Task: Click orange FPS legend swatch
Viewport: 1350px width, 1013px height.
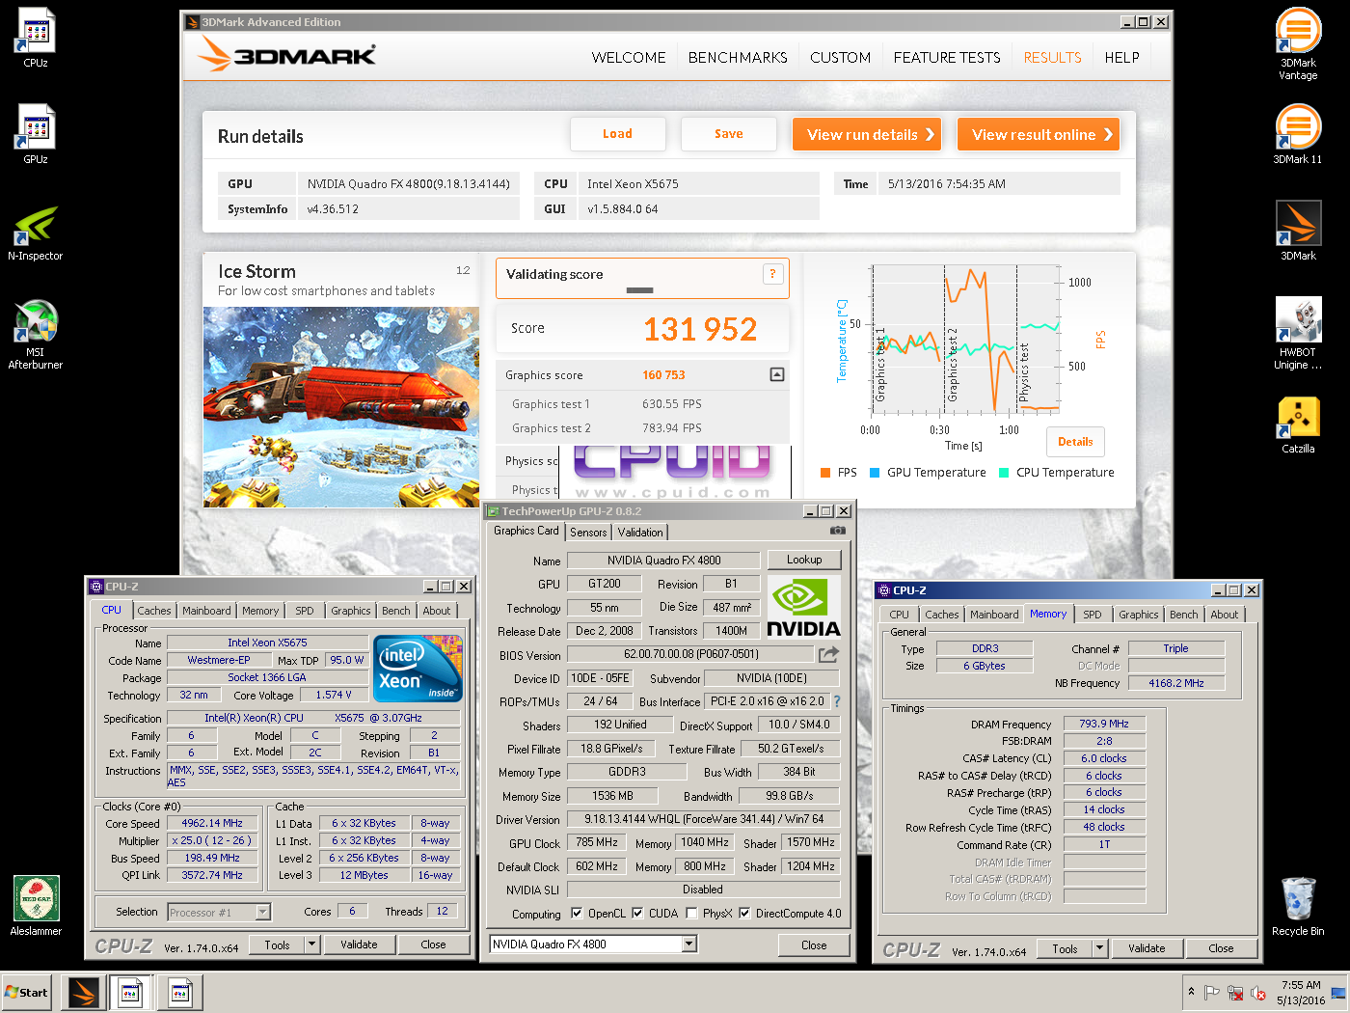Action: click(825, 473)
